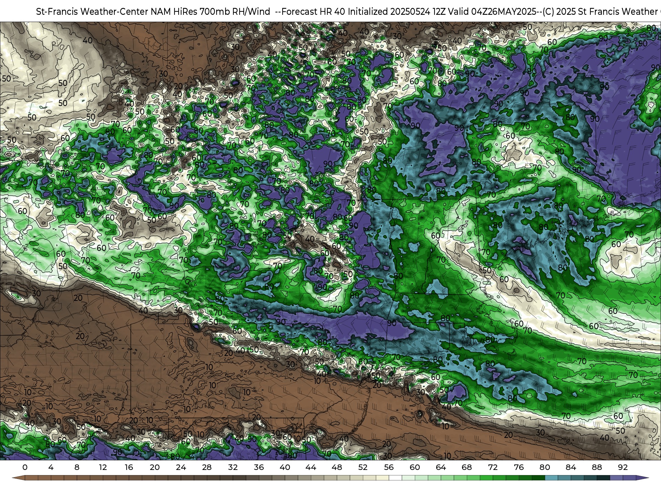Click the colorbar tick label '4'
This screenshot has width=661, height=482.
(x=51, y=467)
